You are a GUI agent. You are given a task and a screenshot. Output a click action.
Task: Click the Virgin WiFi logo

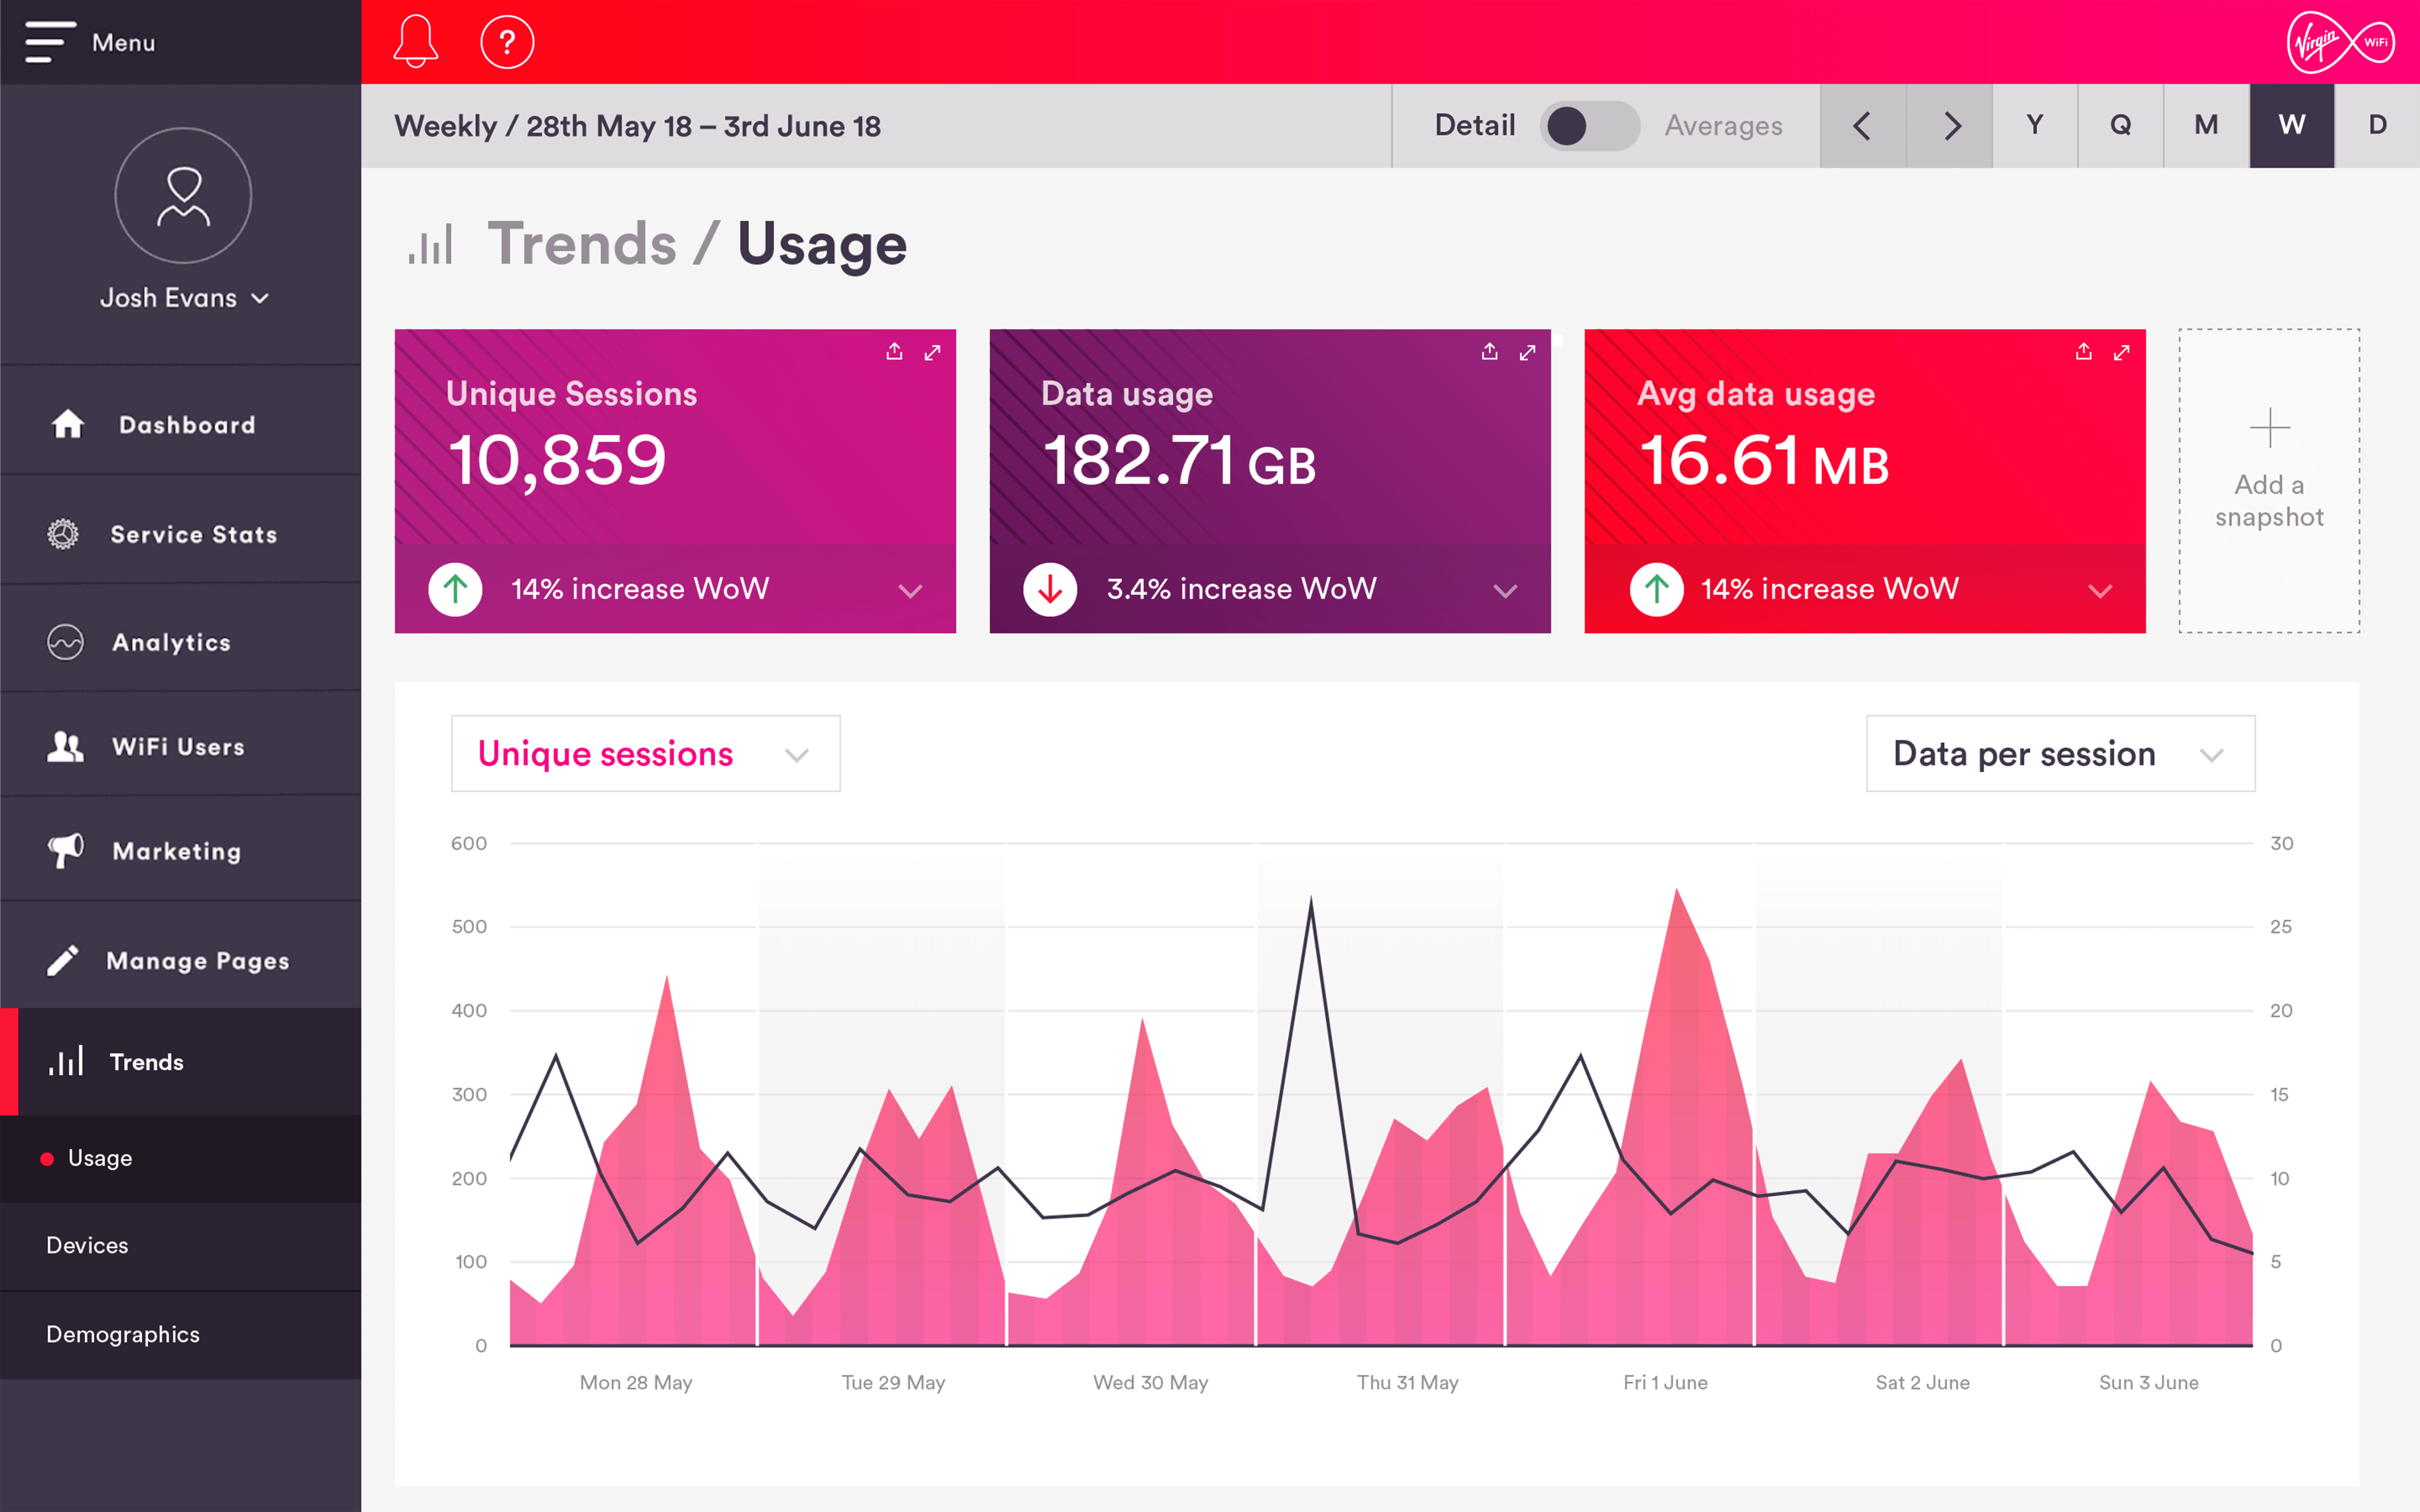click(2340, 42)
